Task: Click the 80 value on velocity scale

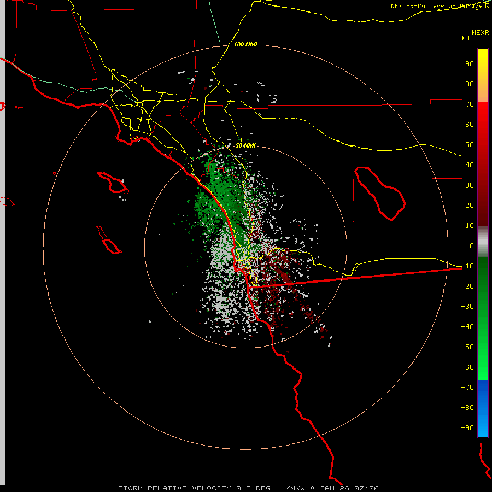Action: (470, 84)
